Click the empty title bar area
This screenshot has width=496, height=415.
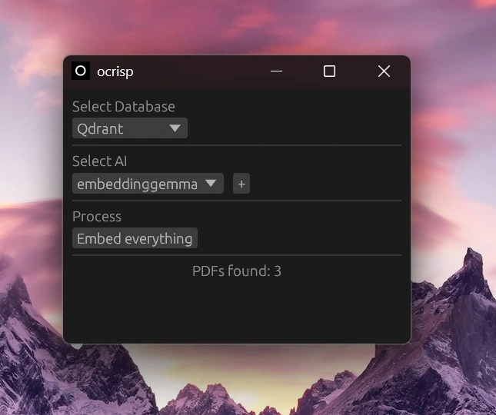pyautogui.click(x=200, y=71)
